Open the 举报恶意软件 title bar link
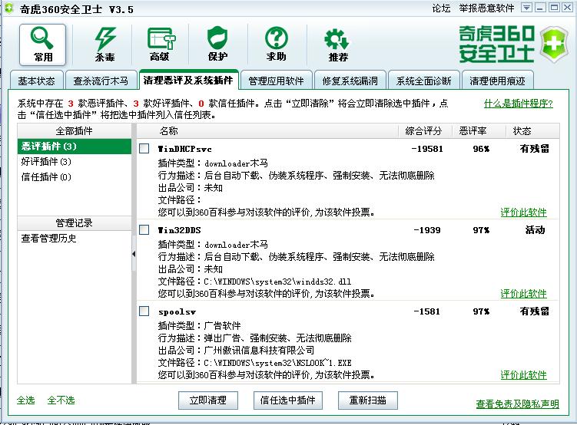Viewport: 577px width, 425px height. point(486,8)
